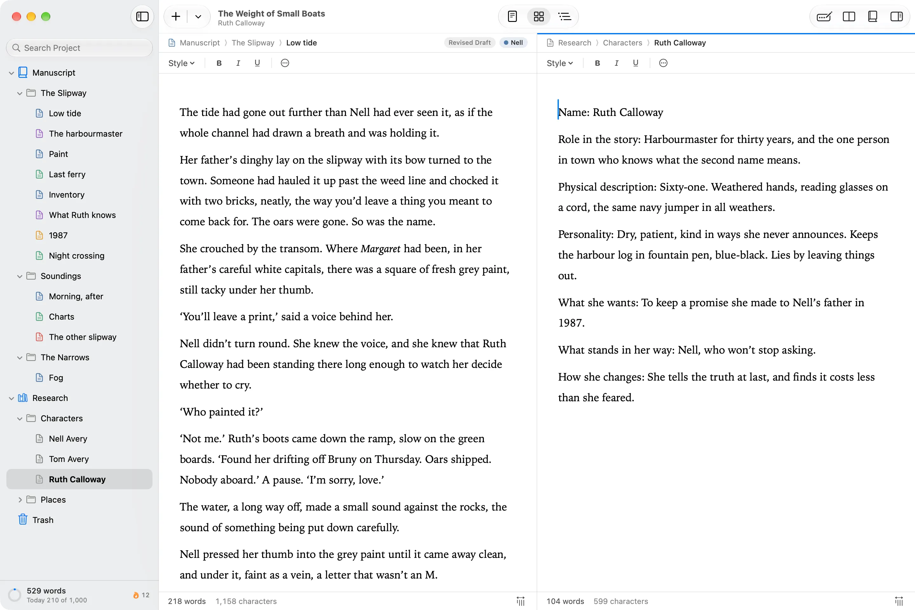The image size is (915, 610).
Task: Apply italic in the left editor
Action: [238, 63]
